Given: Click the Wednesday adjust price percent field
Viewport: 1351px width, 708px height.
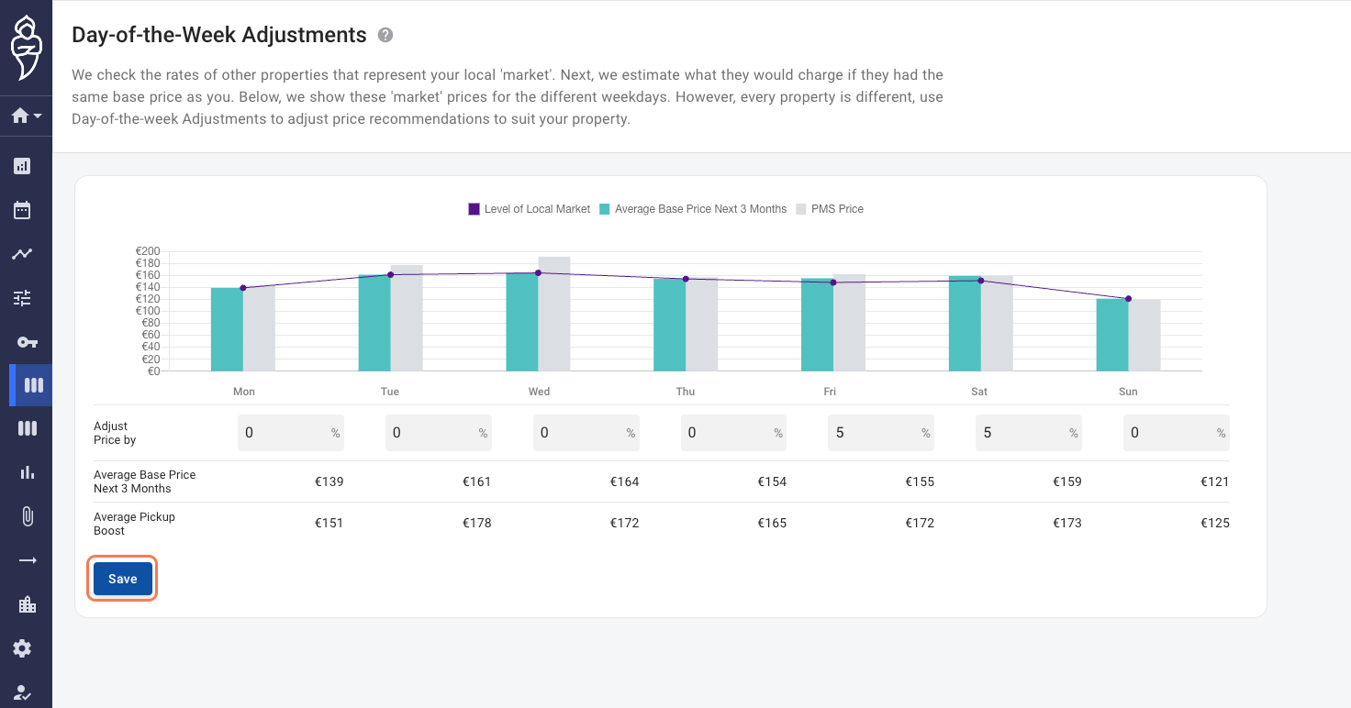Looking at the screenshot, I should pyautogui.click(x=586, y=433).
